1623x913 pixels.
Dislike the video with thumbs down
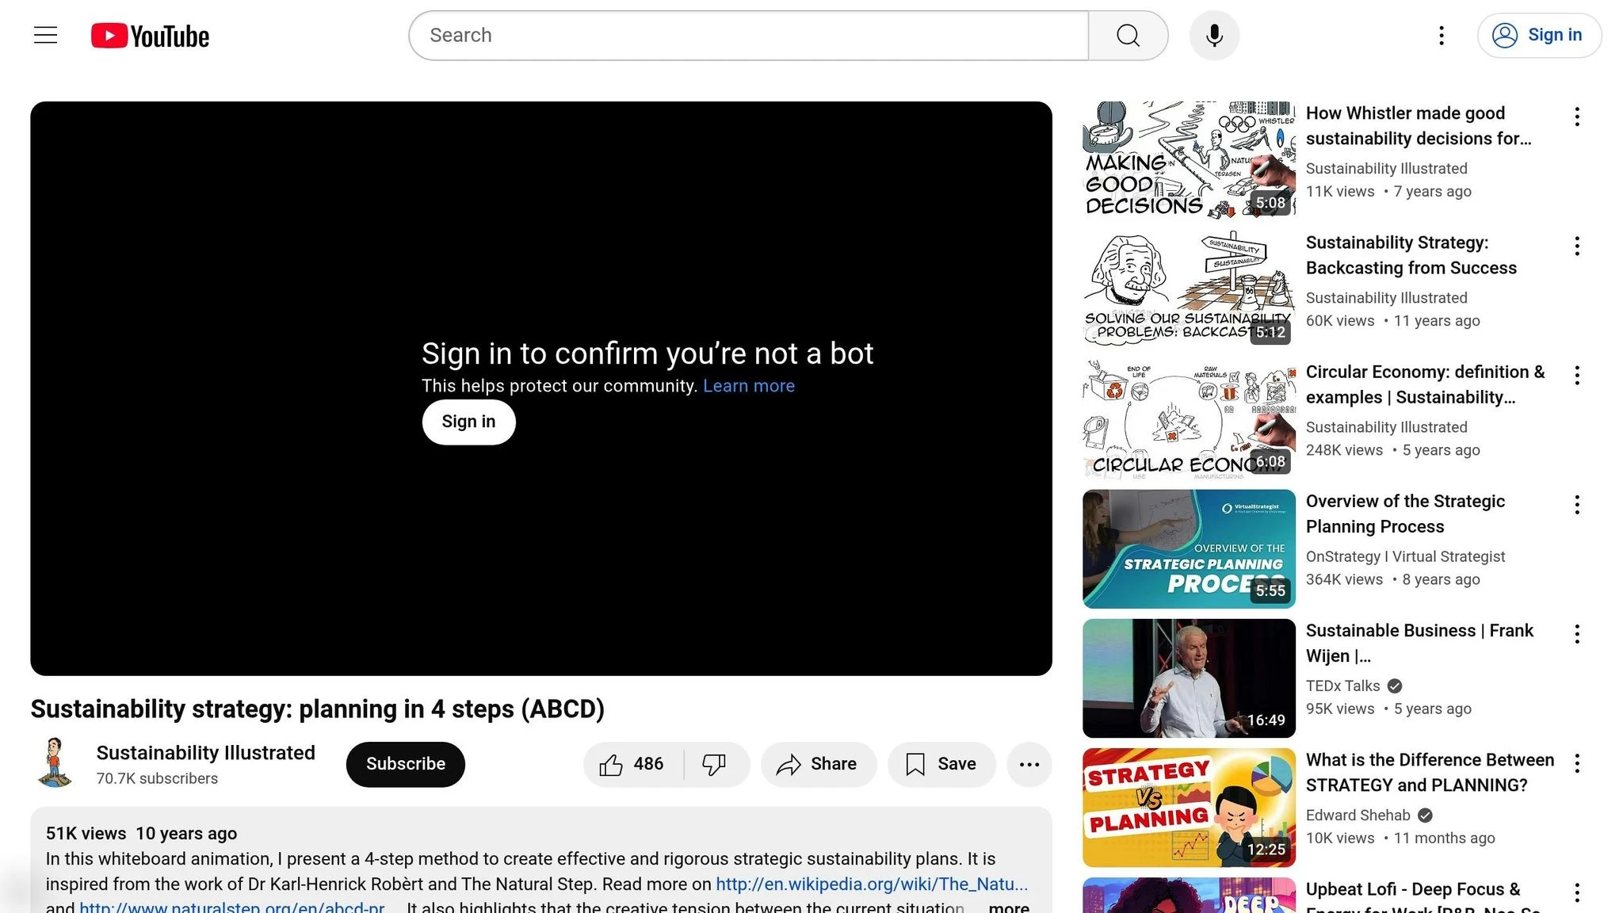715,764
